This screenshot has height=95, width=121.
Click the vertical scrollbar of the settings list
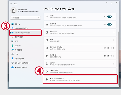118,58
